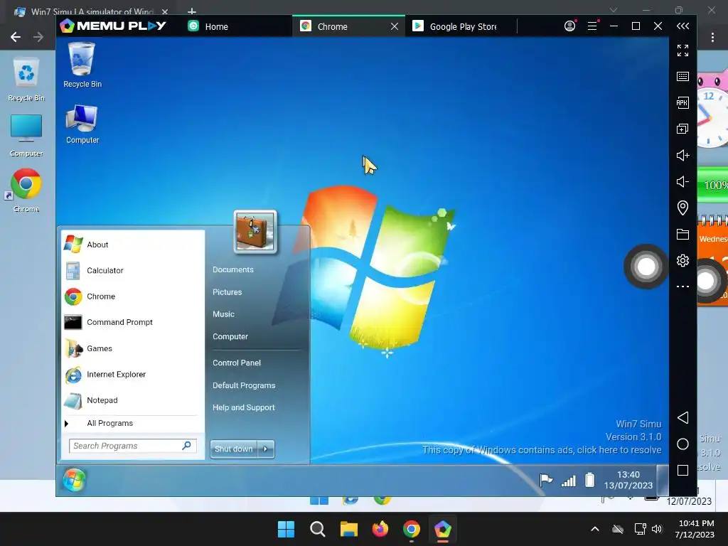Click the MEmu Play icon in Windows taskbar
The height and width of the screenshot is (546, 728).
(x=442, y=529)
